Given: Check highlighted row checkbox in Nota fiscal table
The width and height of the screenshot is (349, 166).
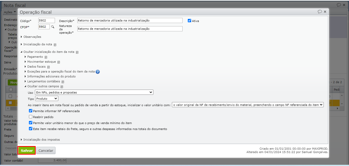Looking at the screenshot, I should coord(11,103).
